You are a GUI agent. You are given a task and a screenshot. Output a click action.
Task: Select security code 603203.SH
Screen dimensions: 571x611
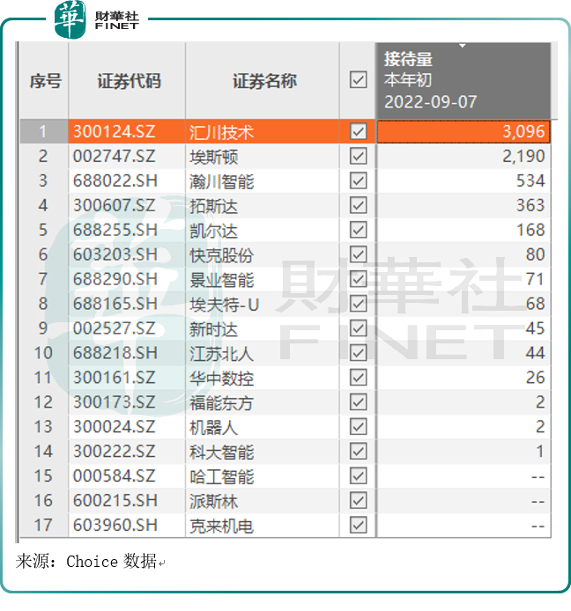tap(115, 254)
